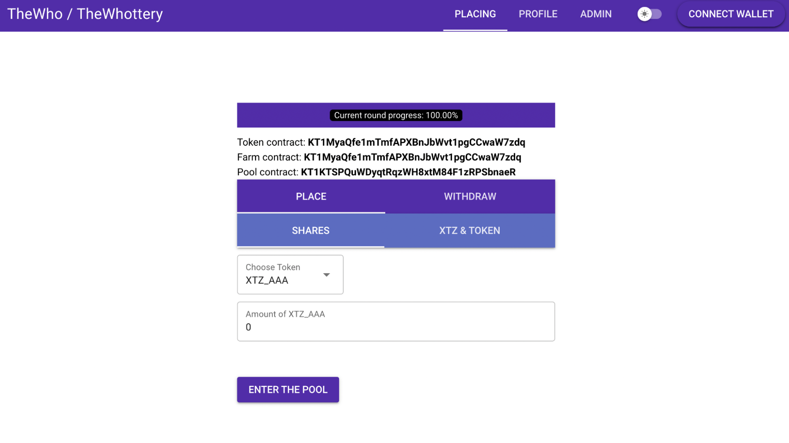The image size is (789, 443).
Task: Click the sun icon on theme switch
Action: pyautogui.click(x=644, y=14)
